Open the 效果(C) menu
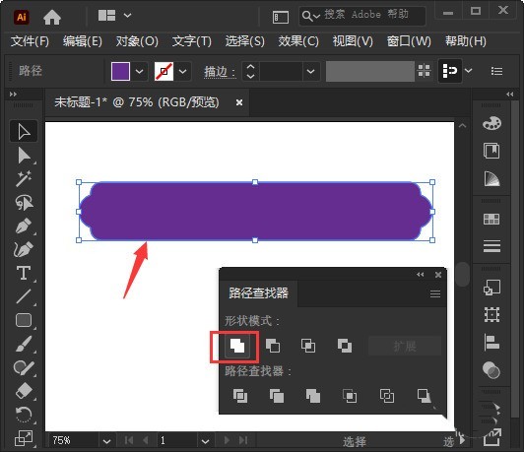The width and height of the screenshot is (524, 452). 298,41
